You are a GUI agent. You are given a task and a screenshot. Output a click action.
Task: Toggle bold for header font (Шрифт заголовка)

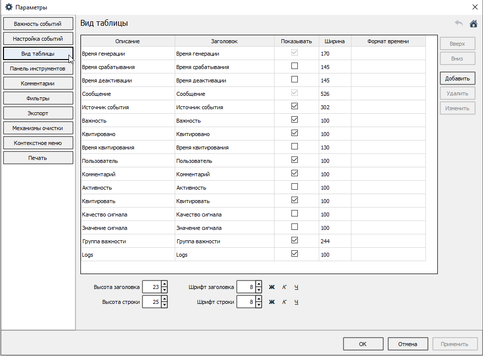272,287
